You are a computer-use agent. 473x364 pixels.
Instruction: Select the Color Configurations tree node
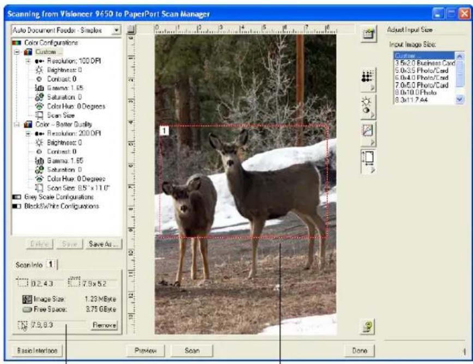pos(51,43)
